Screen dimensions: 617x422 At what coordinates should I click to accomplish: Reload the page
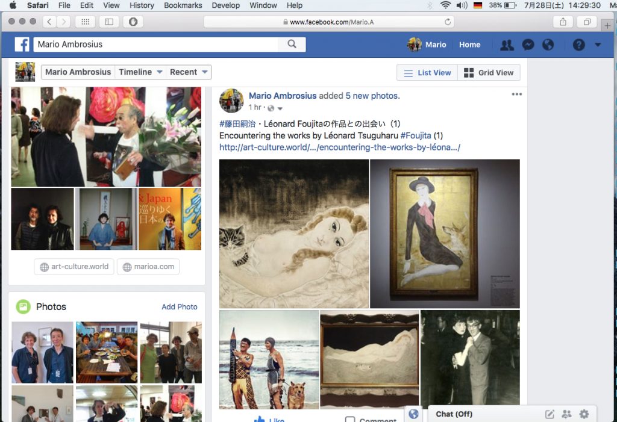point(448,22)
